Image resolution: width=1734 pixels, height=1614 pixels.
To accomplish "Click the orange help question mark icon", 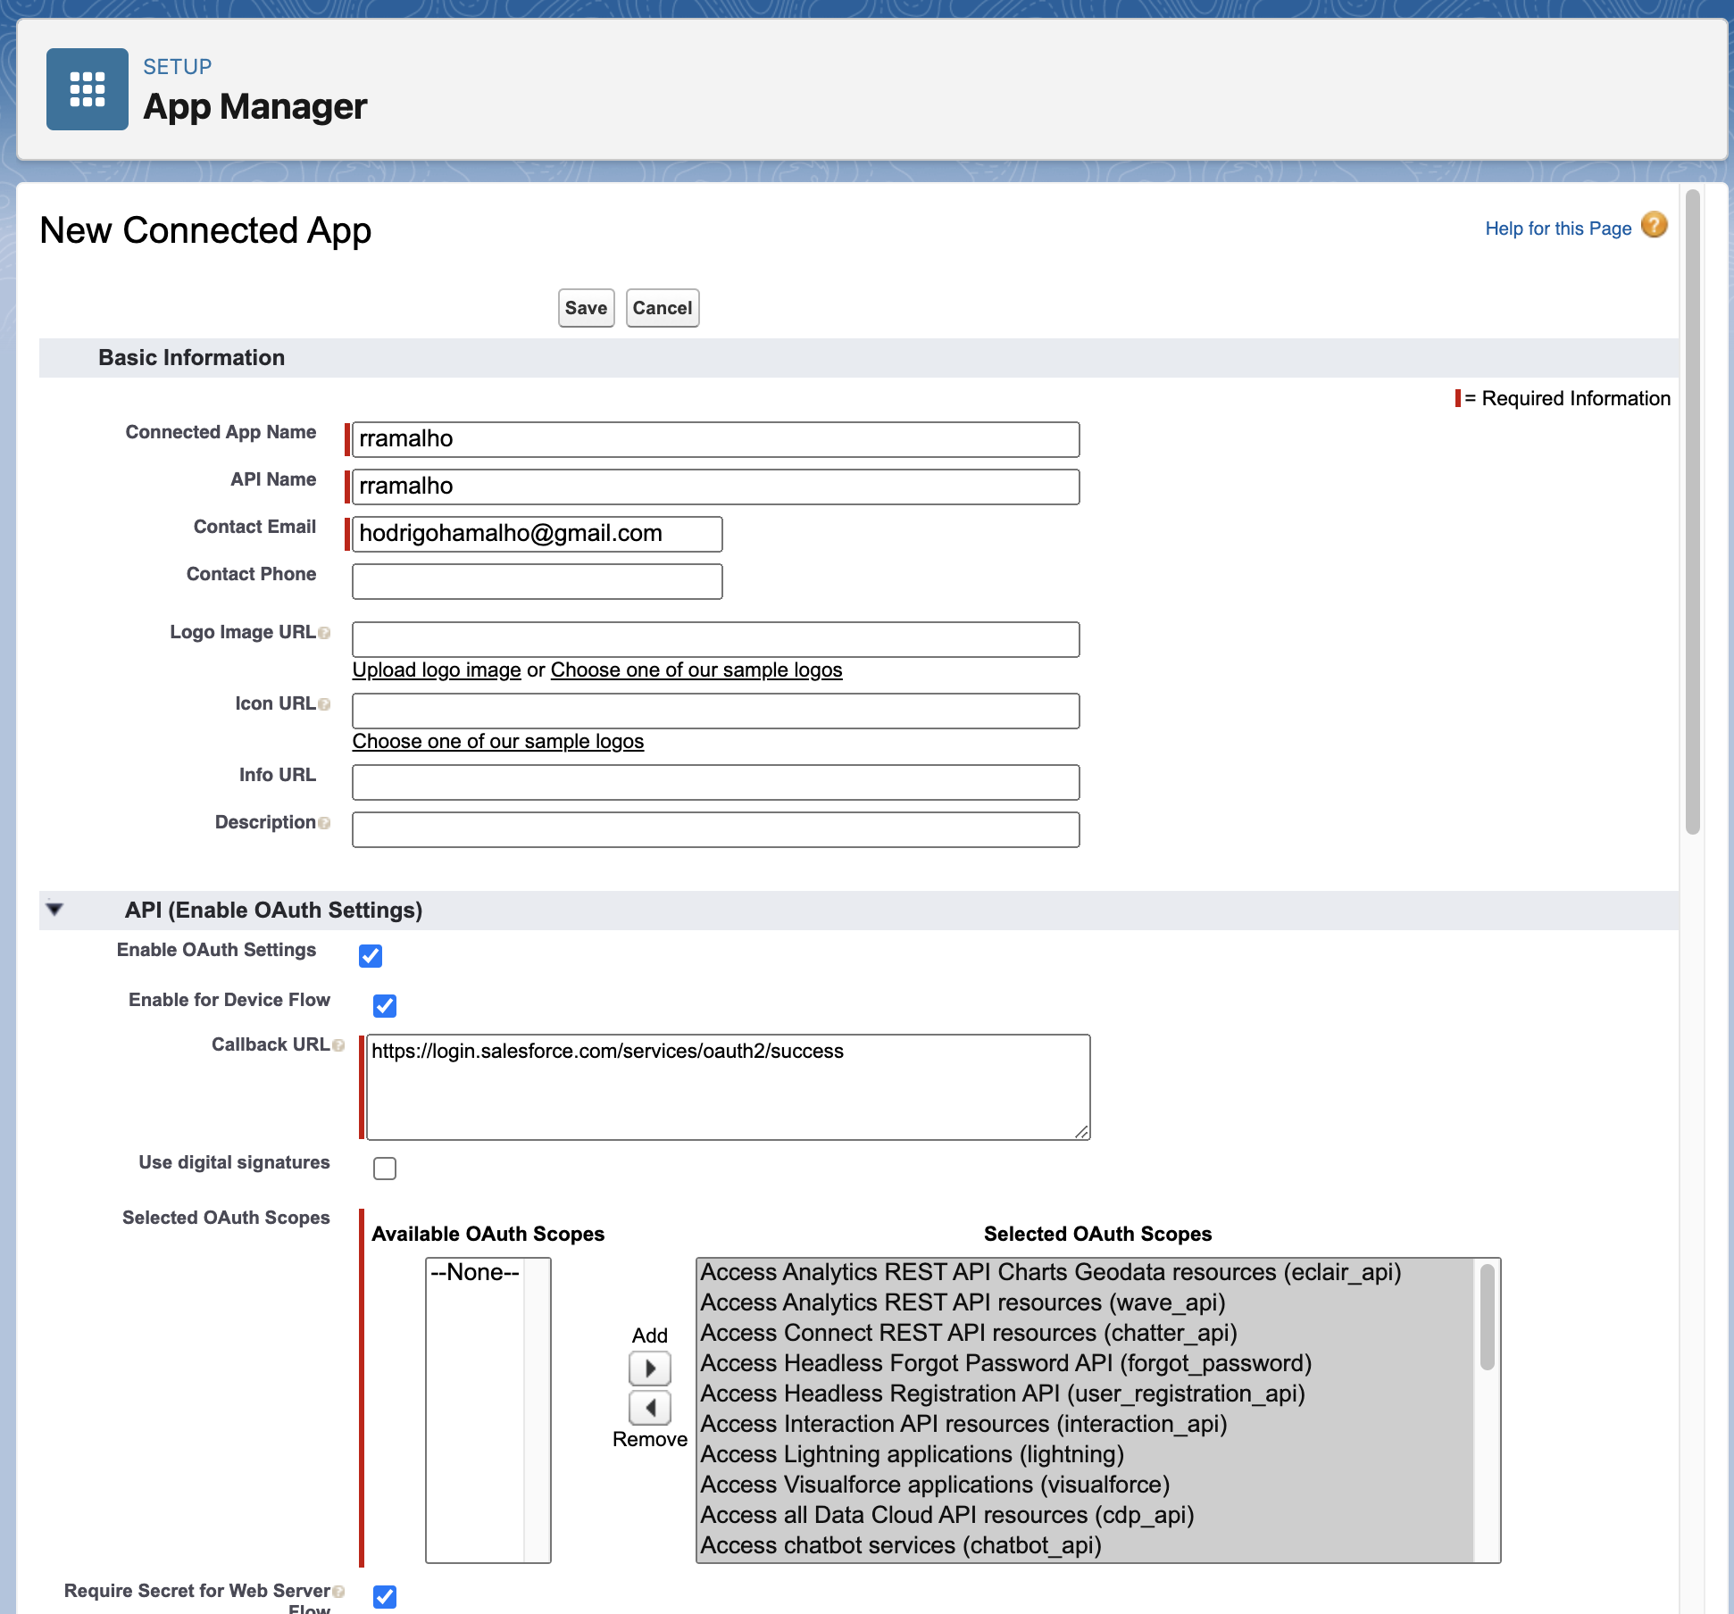I will [x=1654, y=226].
